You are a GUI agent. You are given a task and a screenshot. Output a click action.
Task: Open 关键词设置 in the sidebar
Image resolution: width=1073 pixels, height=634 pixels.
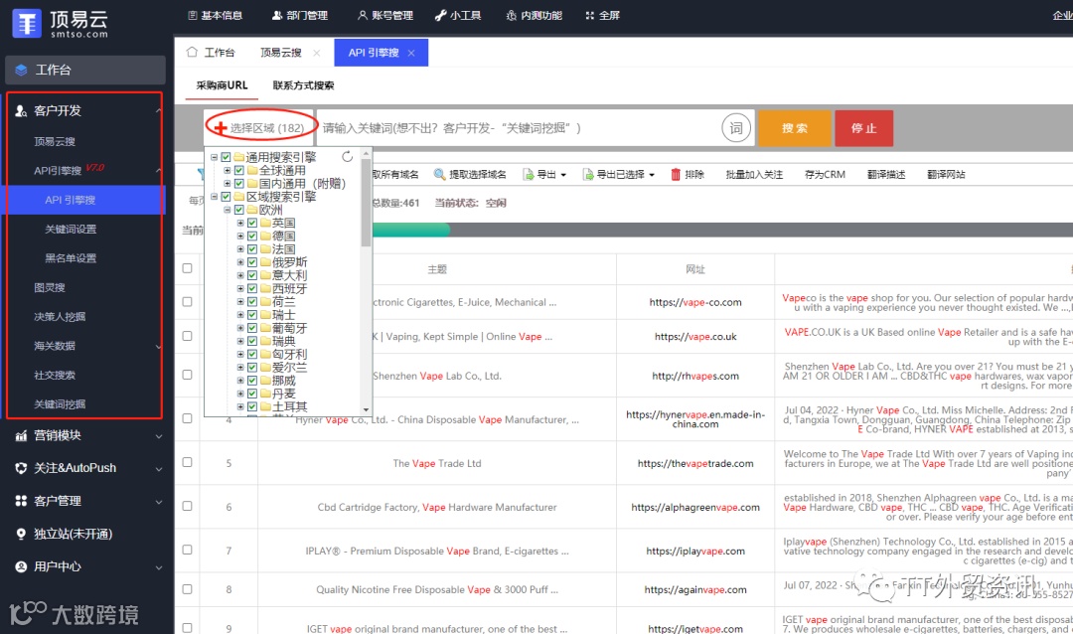tap(71, 229)
